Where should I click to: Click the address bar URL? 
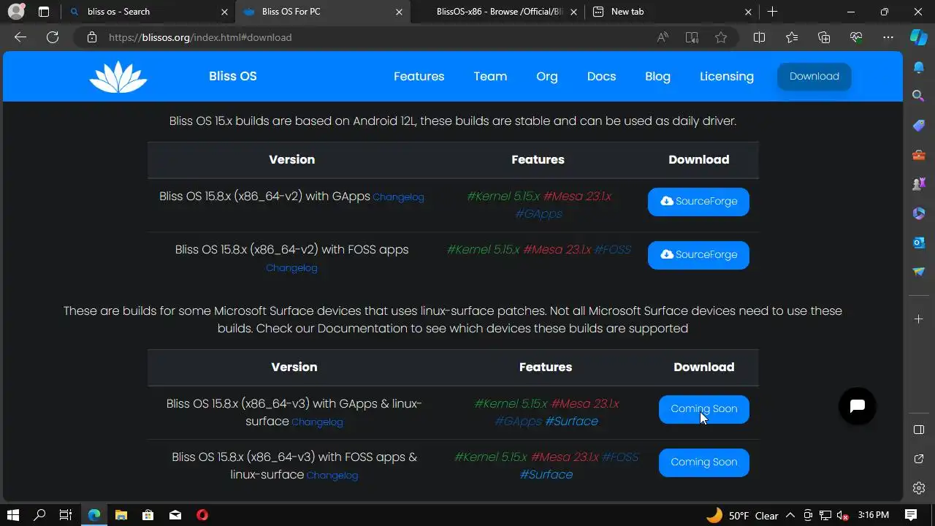coord(200,37)
